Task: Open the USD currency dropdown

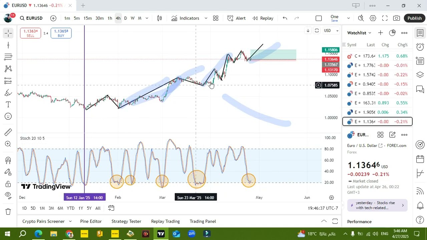Action: point(331,31)
